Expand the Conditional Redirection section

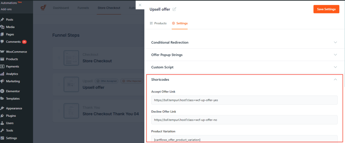click(244, 42)
